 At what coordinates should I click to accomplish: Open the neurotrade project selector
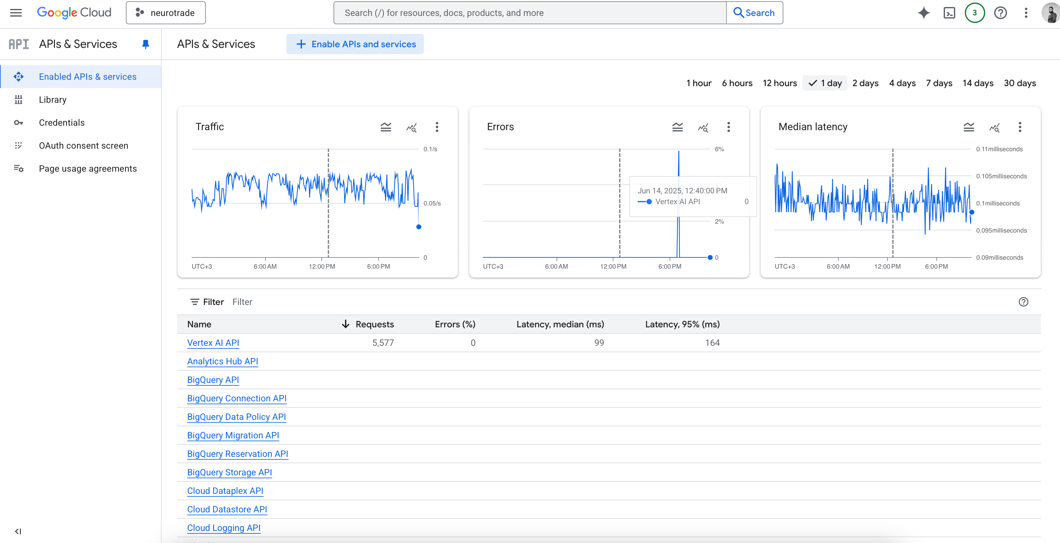165,13
